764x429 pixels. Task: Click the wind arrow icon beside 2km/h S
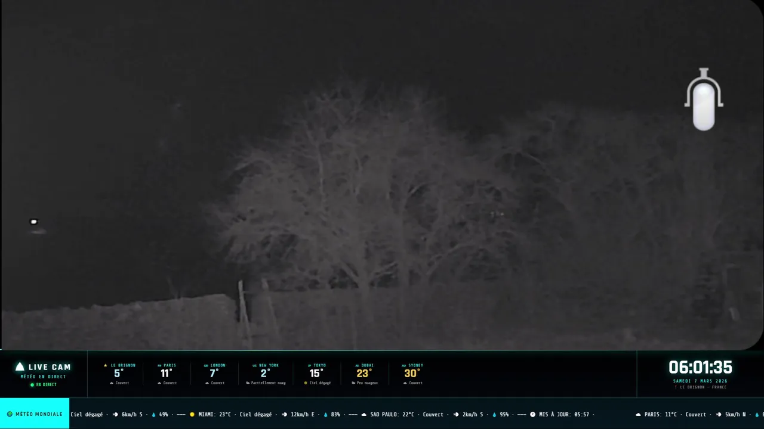(457, 414)
